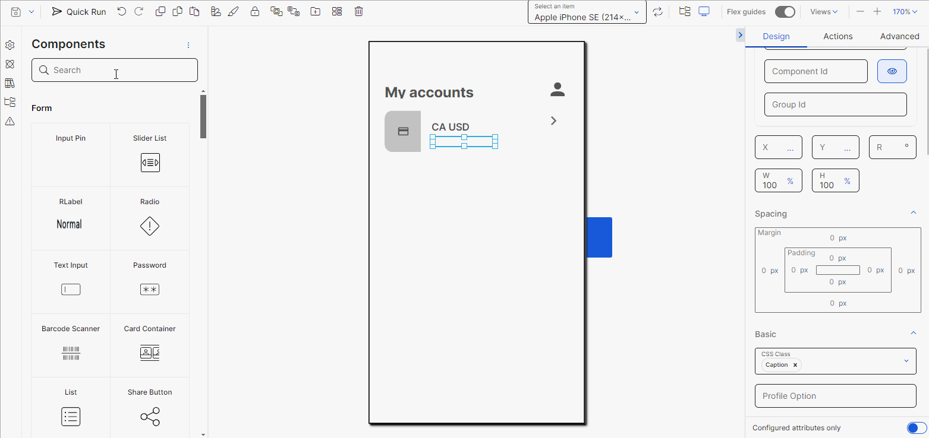The height and width of the screenshot is (438, 929).
Task: Open the settings gear in the left sidebar
Action: 10,45
